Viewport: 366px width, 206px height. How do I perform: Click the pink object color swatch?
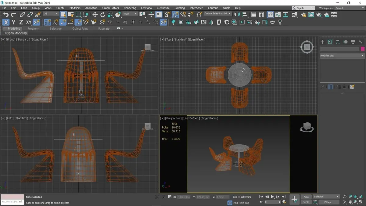(x=363, y=49)
